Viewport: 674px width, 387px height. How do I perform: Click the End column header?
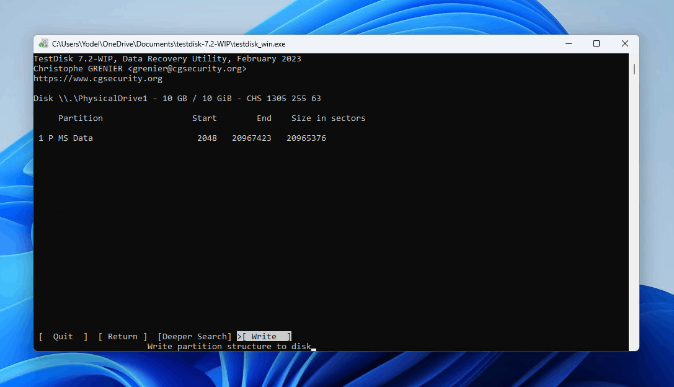(264, 118)
